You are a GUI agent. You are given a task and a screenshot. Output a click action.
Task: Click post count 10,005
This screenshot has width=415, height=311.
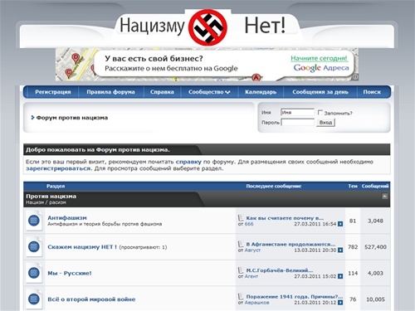pyautogui.click(x=375, y=299)
